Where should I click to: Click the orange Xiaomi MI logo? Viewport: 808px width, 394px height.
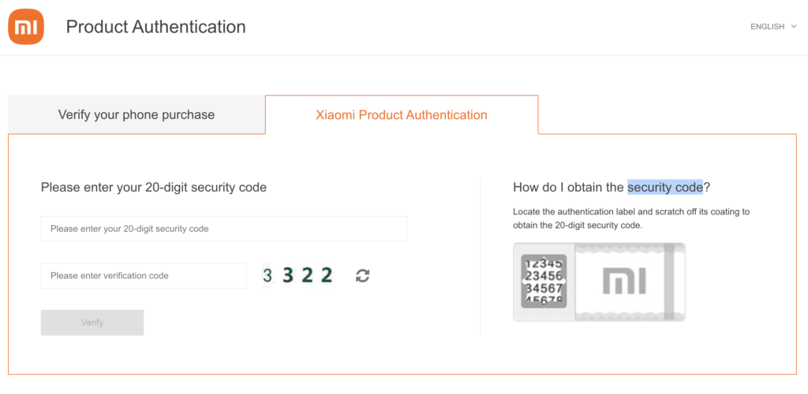coord(26,28)
